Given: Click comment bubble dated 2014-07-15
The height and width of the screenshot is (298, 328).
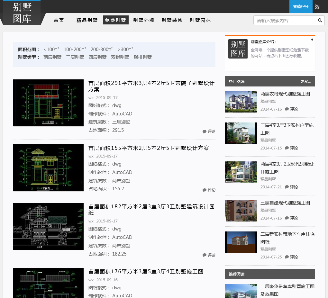Looking at the screenshot, I should click(287, 148).
